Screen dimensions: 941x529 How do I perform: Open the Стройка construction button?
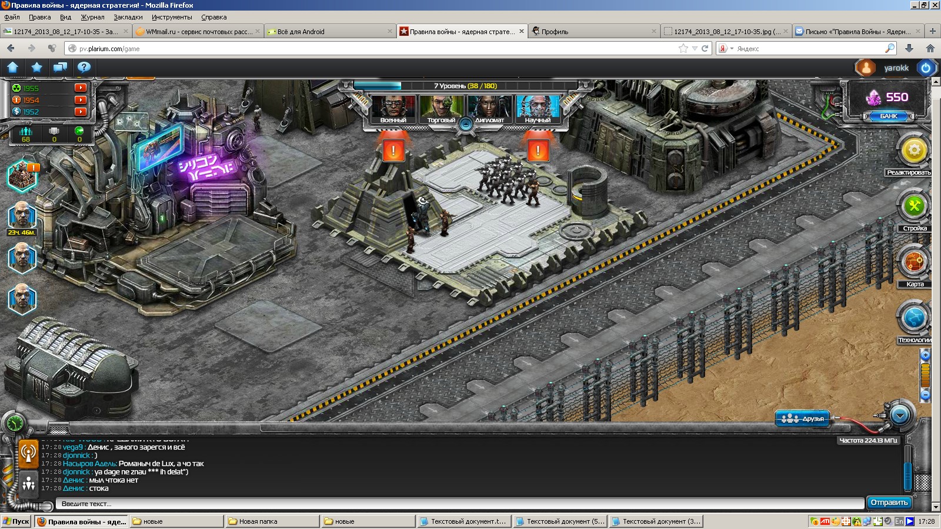[915, 206]
